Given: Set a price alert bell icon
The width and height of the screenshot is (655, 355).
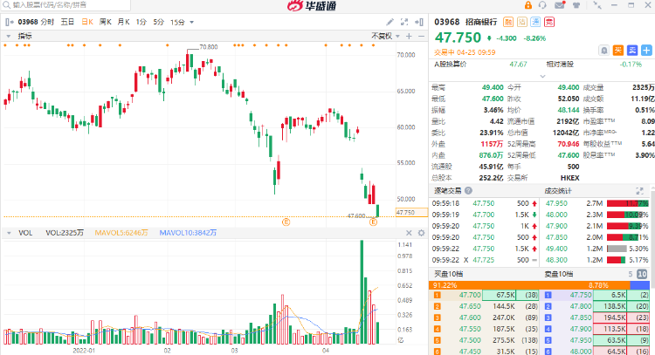Looking at the screenshot, I should [604, 51].
